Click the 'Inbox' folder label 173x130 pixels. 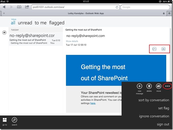click(14, 19)
